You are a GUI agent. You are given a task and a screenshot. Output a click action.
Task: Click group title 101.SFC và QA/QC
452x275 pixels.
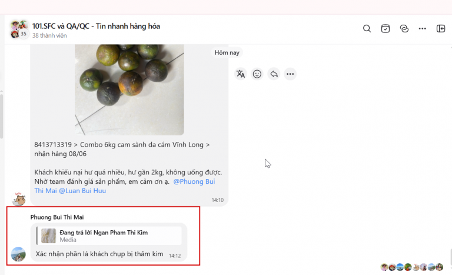coord(96,26)
